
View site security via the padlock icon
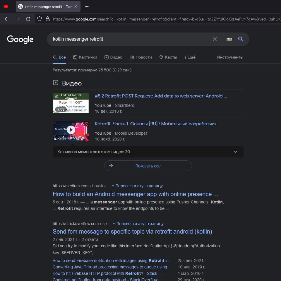pos(48,19)
